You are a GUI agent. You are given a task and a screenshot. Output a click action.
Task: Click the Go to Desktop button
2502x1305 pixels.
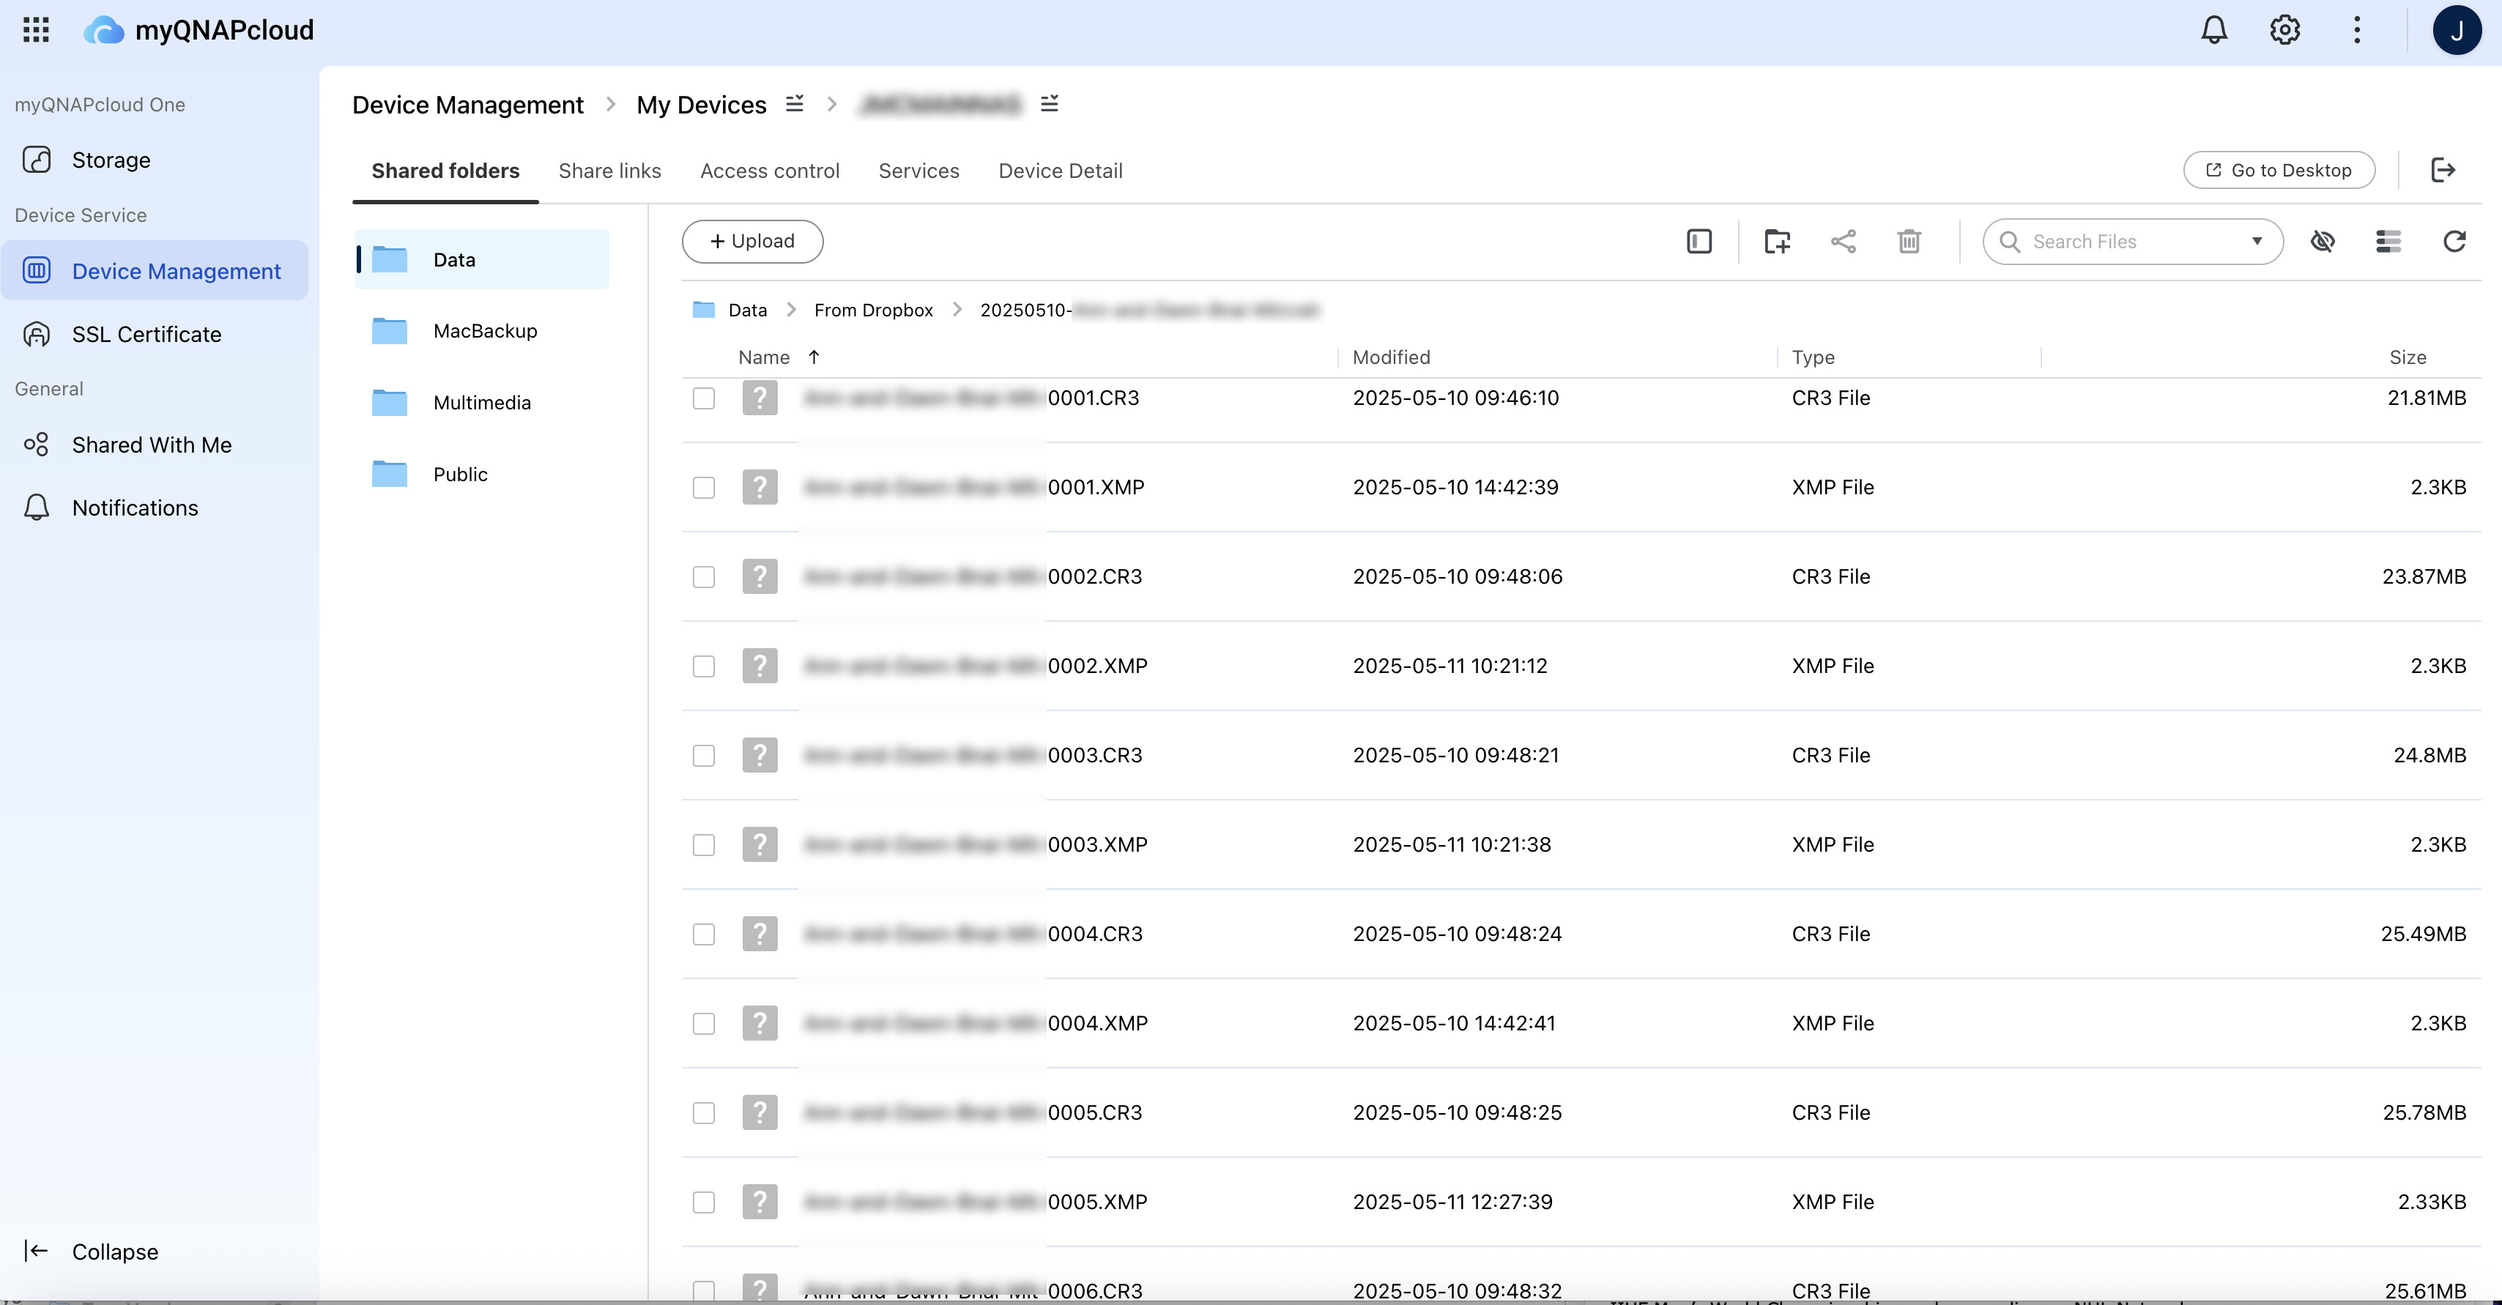2279,170
